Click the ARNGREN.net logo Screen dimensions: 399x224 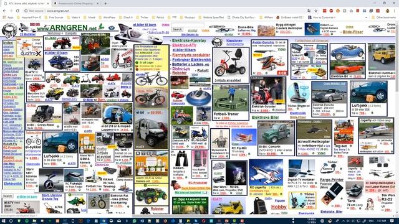pyautogui.click(x=67, y=27)
